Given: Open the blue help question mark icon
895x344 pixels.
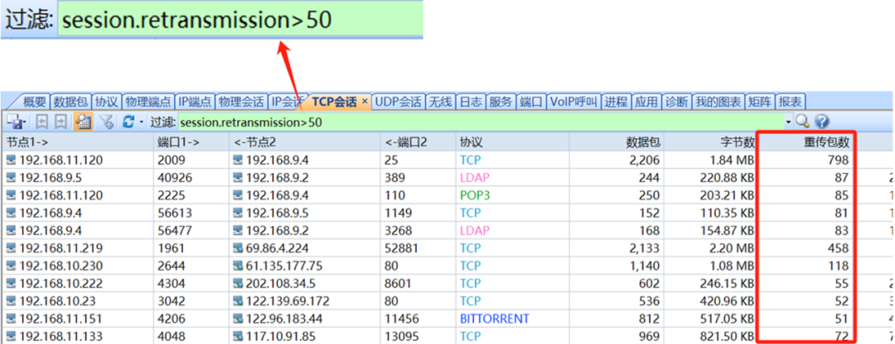Looking at the screenshot, I should 821,122.
